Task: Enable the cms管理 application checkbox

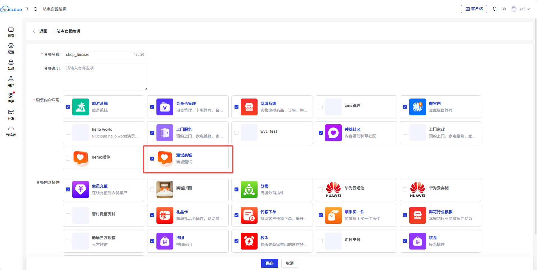Action: [x=321, y=107]
